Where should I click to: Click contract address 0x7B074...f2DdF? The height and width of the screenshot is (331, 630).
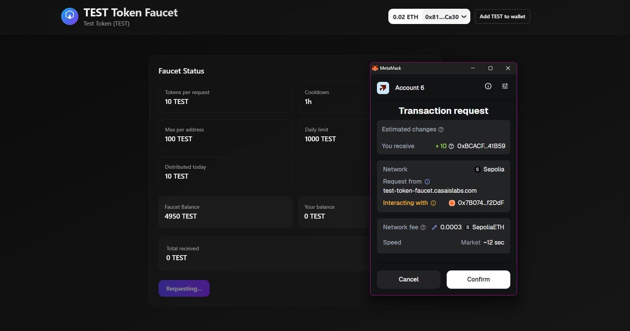[481, 203]
